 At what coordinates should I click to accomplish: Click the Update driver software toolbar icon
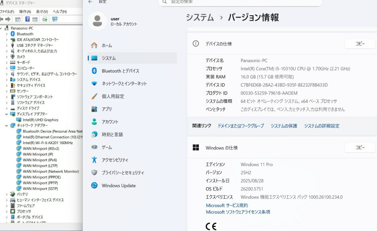click(45, 19)
